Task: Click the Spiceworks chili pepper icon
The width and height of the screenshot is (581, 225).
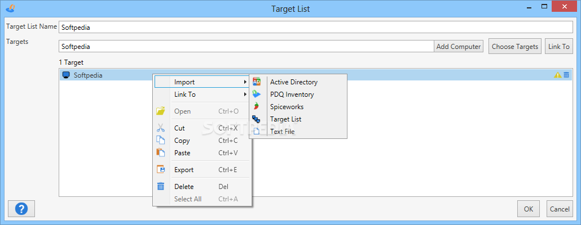Action: coord(257,106)
